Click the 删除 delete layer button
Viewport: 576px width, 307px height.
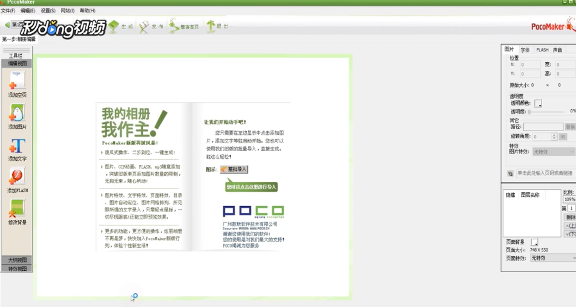(x=570, y=217)
